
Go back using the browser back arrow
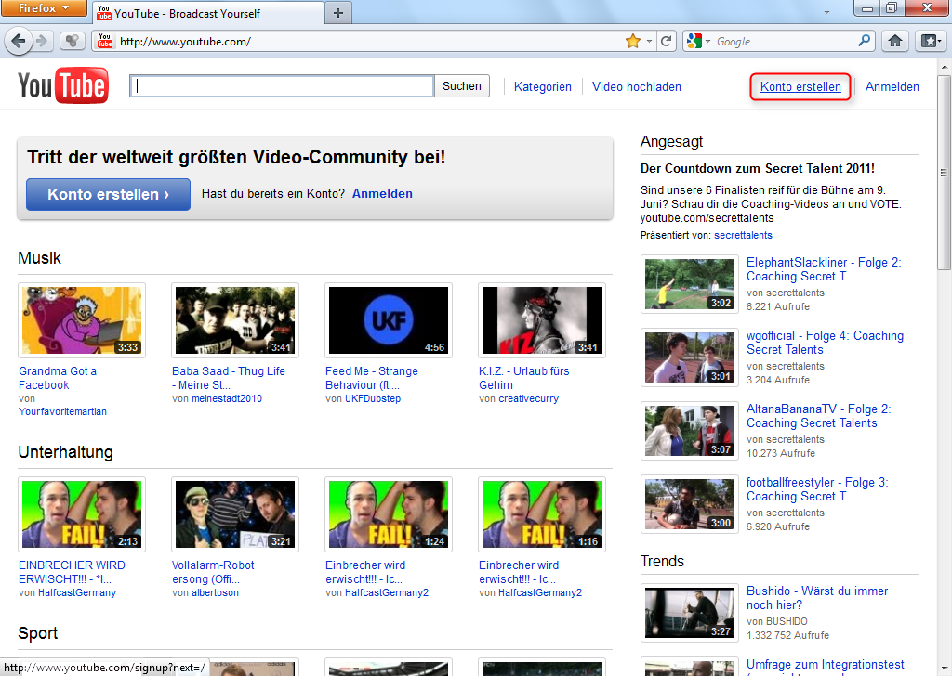(x=19, y=41)
